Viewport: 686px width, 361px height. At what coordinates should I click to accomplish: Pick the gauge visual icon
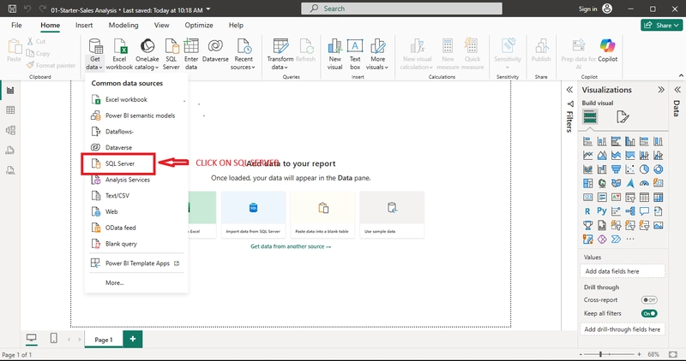tap(644, 183)
